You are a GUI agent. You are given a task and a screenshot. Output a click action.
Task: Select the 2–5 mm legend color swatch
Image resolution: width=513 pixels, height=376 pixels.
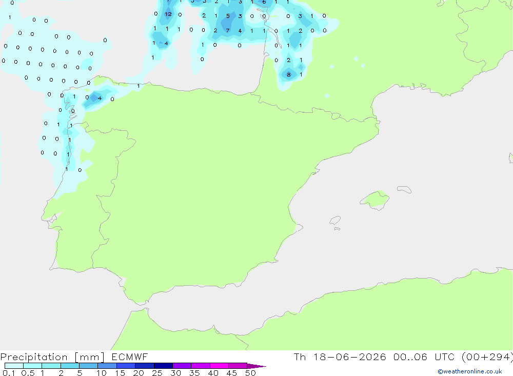pyautogui.click(x=70, y=366)
